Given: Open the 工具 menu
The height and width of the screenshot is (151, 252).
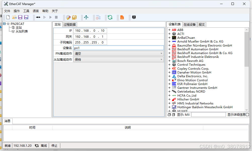Looking at the screenshot, I should coord(26,11).
